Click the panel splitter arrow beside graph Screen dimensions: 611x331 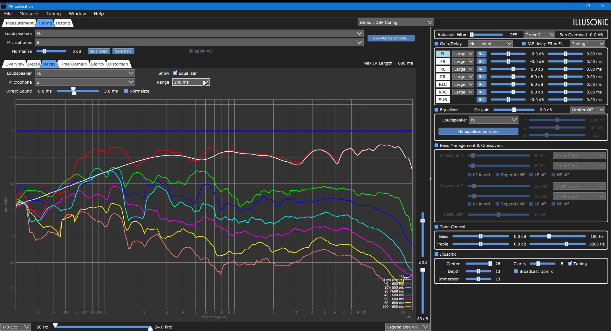430,179
